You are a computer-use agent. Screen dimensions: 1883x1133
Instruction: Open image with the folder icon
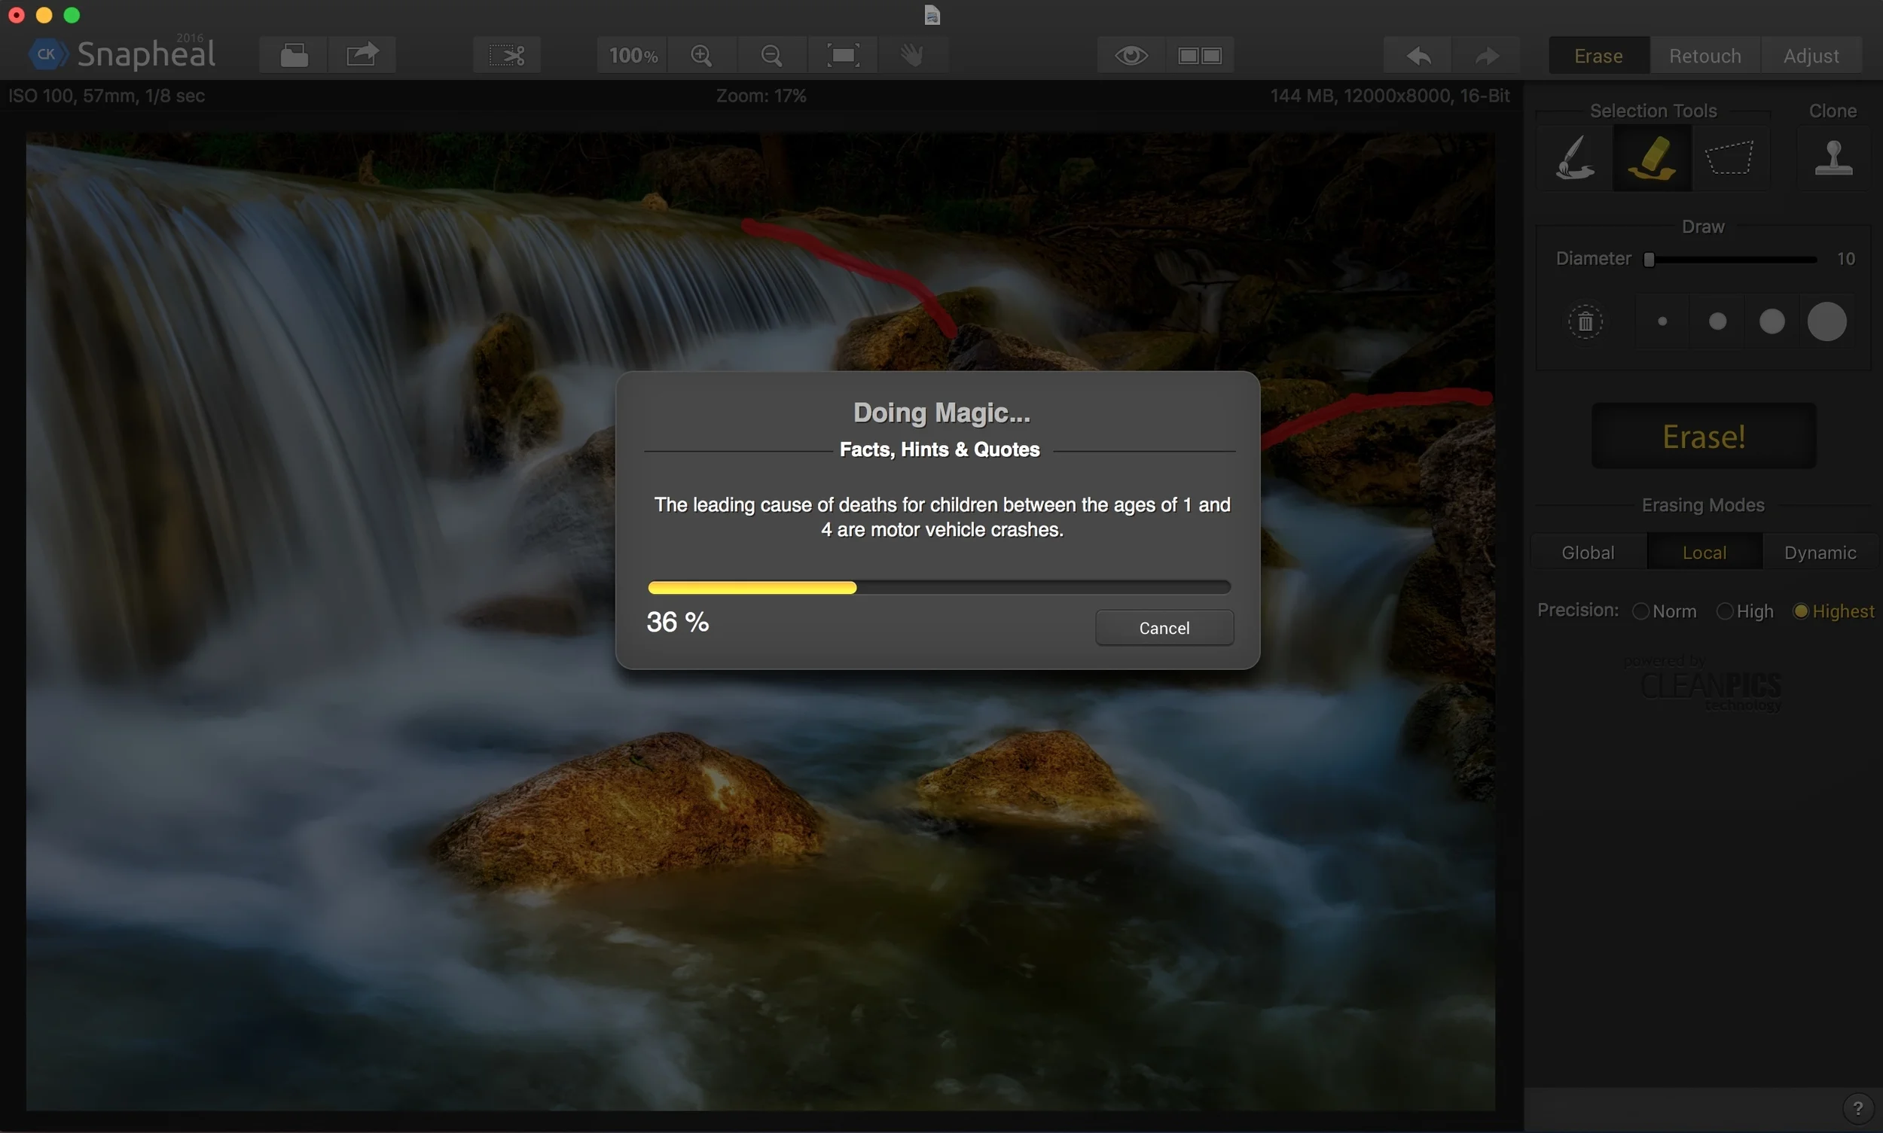(293, 55)
